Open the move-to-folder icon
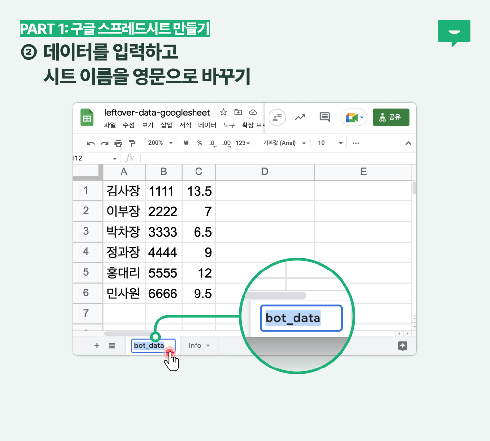The width and height of the screenshot is (490, 441). point(238,112)
